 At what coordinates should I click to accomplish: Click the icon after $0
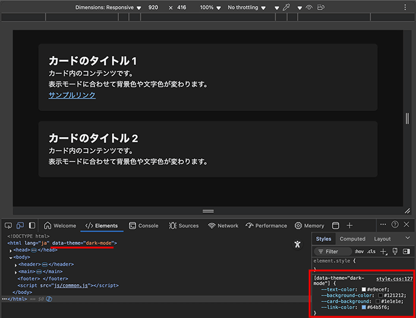(49, 299)
